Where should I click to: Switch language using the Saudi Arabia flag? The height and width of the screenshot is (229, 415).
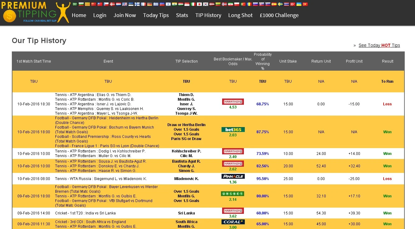[75, 4]
